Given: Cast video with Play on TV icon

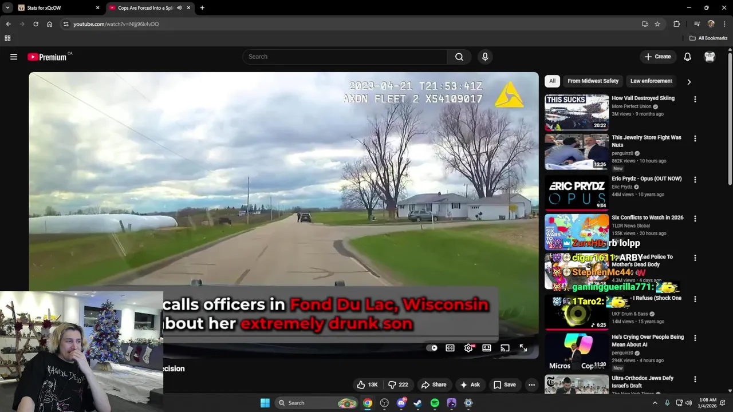Looking at the screenshot, I should 505,348.
